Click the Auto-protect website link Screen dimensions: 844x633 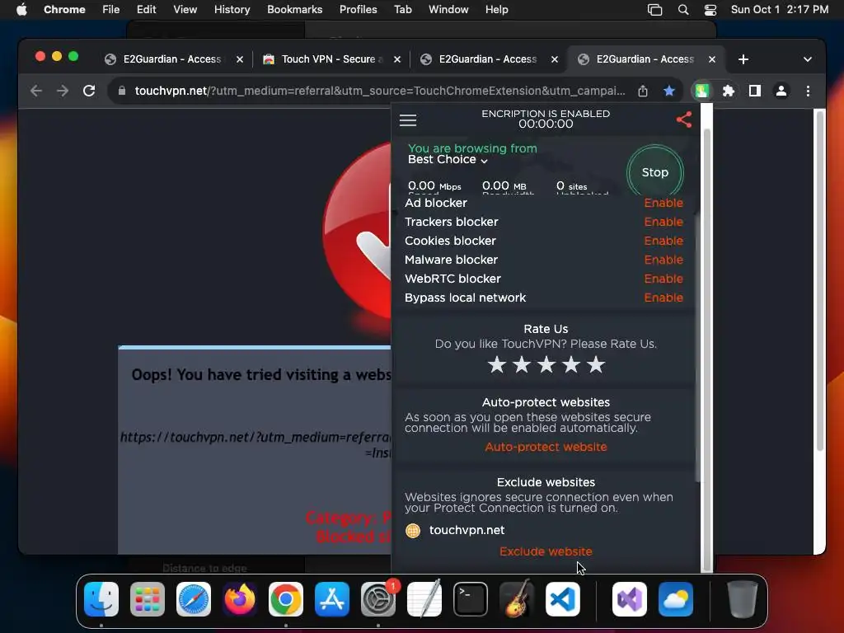(546, 447)
